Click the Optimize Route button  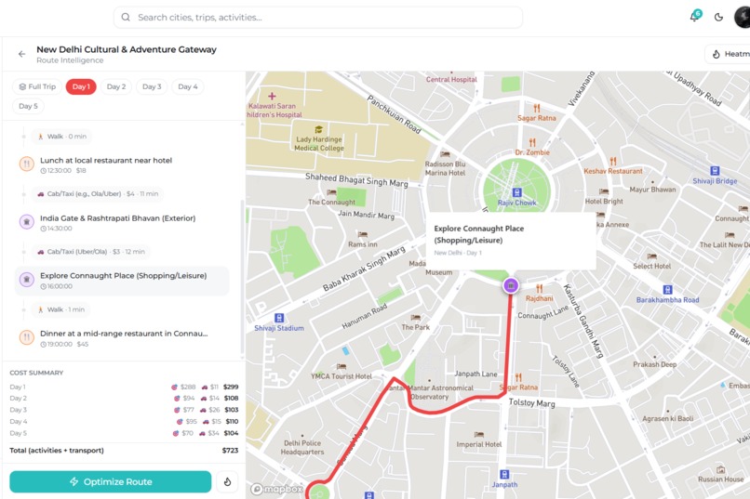click(111, 482)
